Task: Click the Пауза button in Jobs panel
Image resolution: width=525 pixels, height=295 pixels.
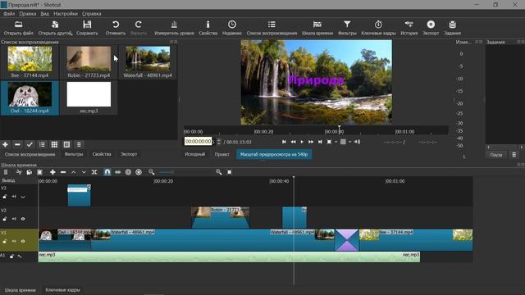Action: [x=495, y=155]
